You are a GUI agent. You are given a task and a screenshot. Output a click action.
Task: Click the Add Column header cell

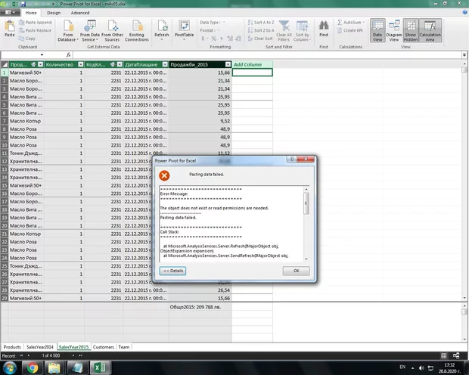pos(247,64)
